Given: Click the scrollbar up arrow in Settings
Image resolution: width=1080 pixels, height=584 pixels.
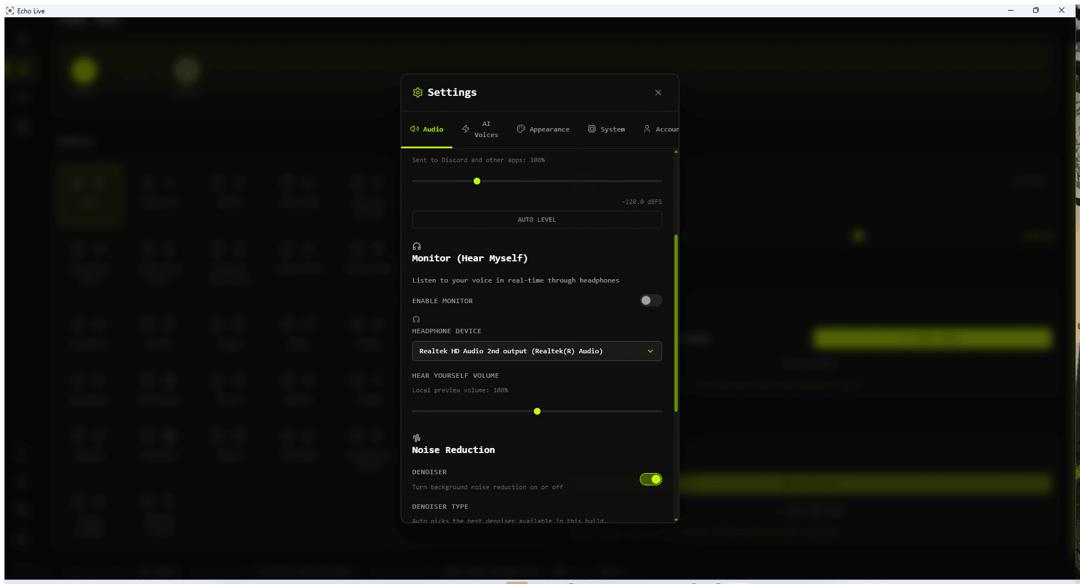Looking at the screenshot, I should tap(676, 152).
